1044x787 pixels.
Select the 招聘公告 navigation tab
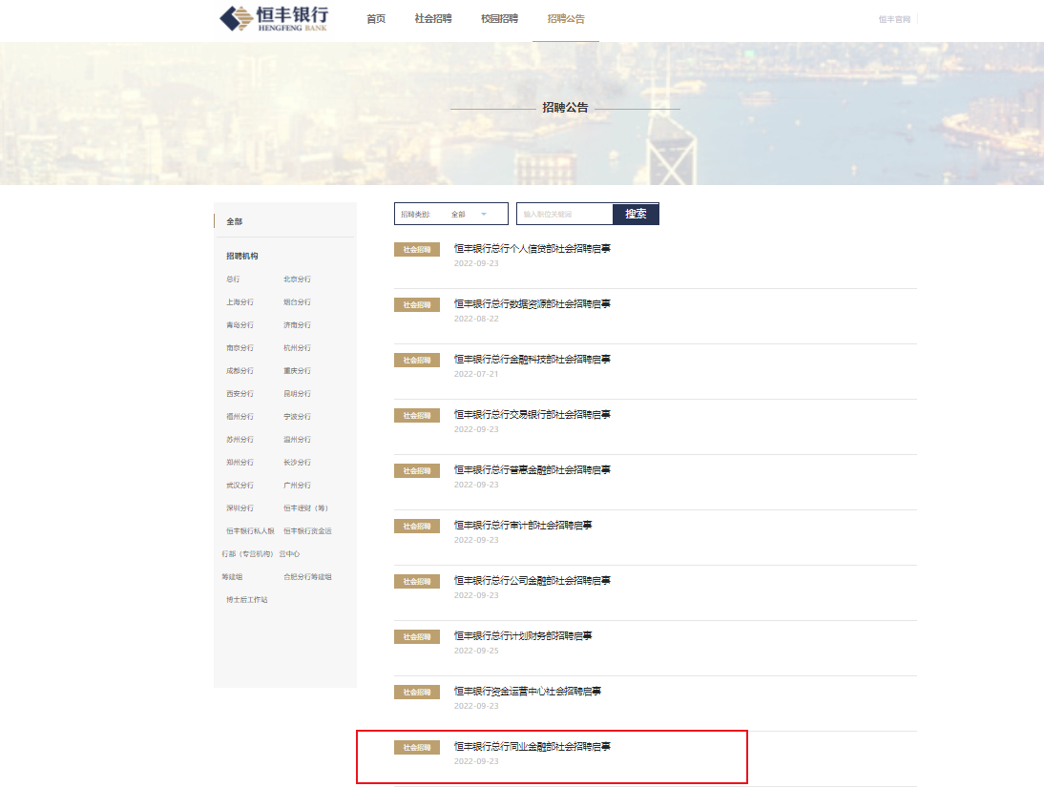coord(566,19)
